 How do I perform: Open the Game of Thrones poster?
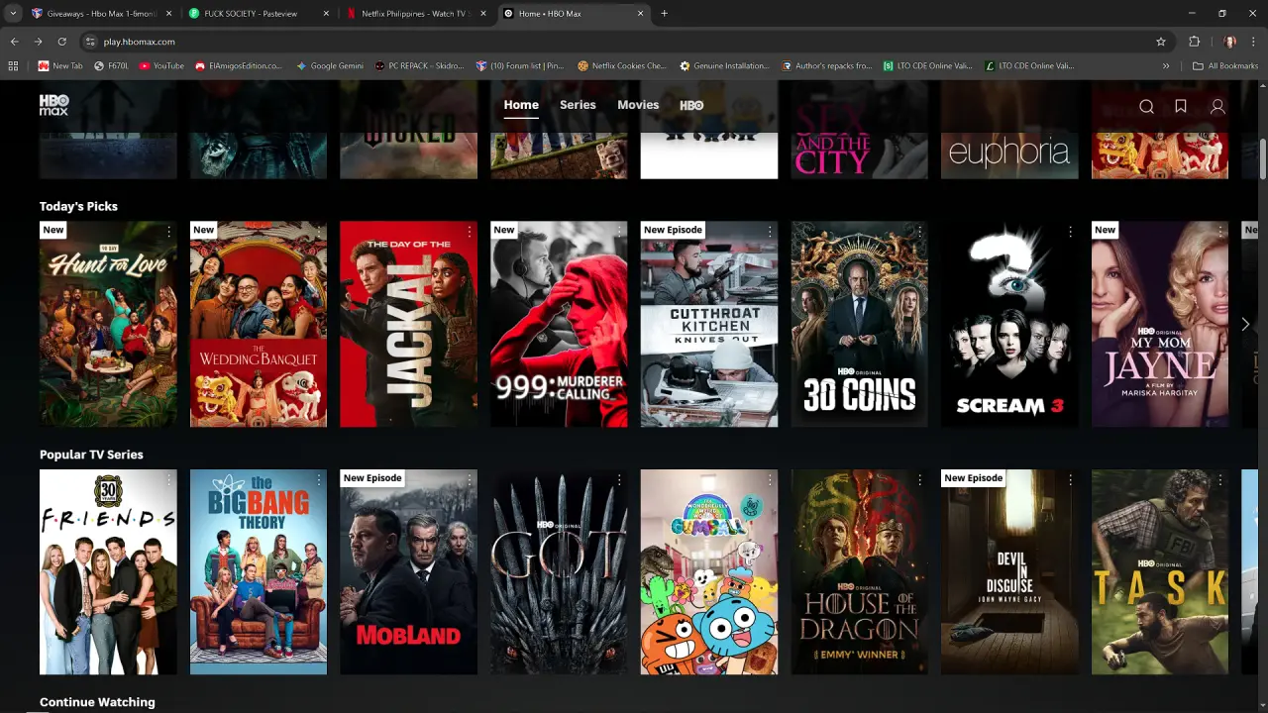coord(559,572)
